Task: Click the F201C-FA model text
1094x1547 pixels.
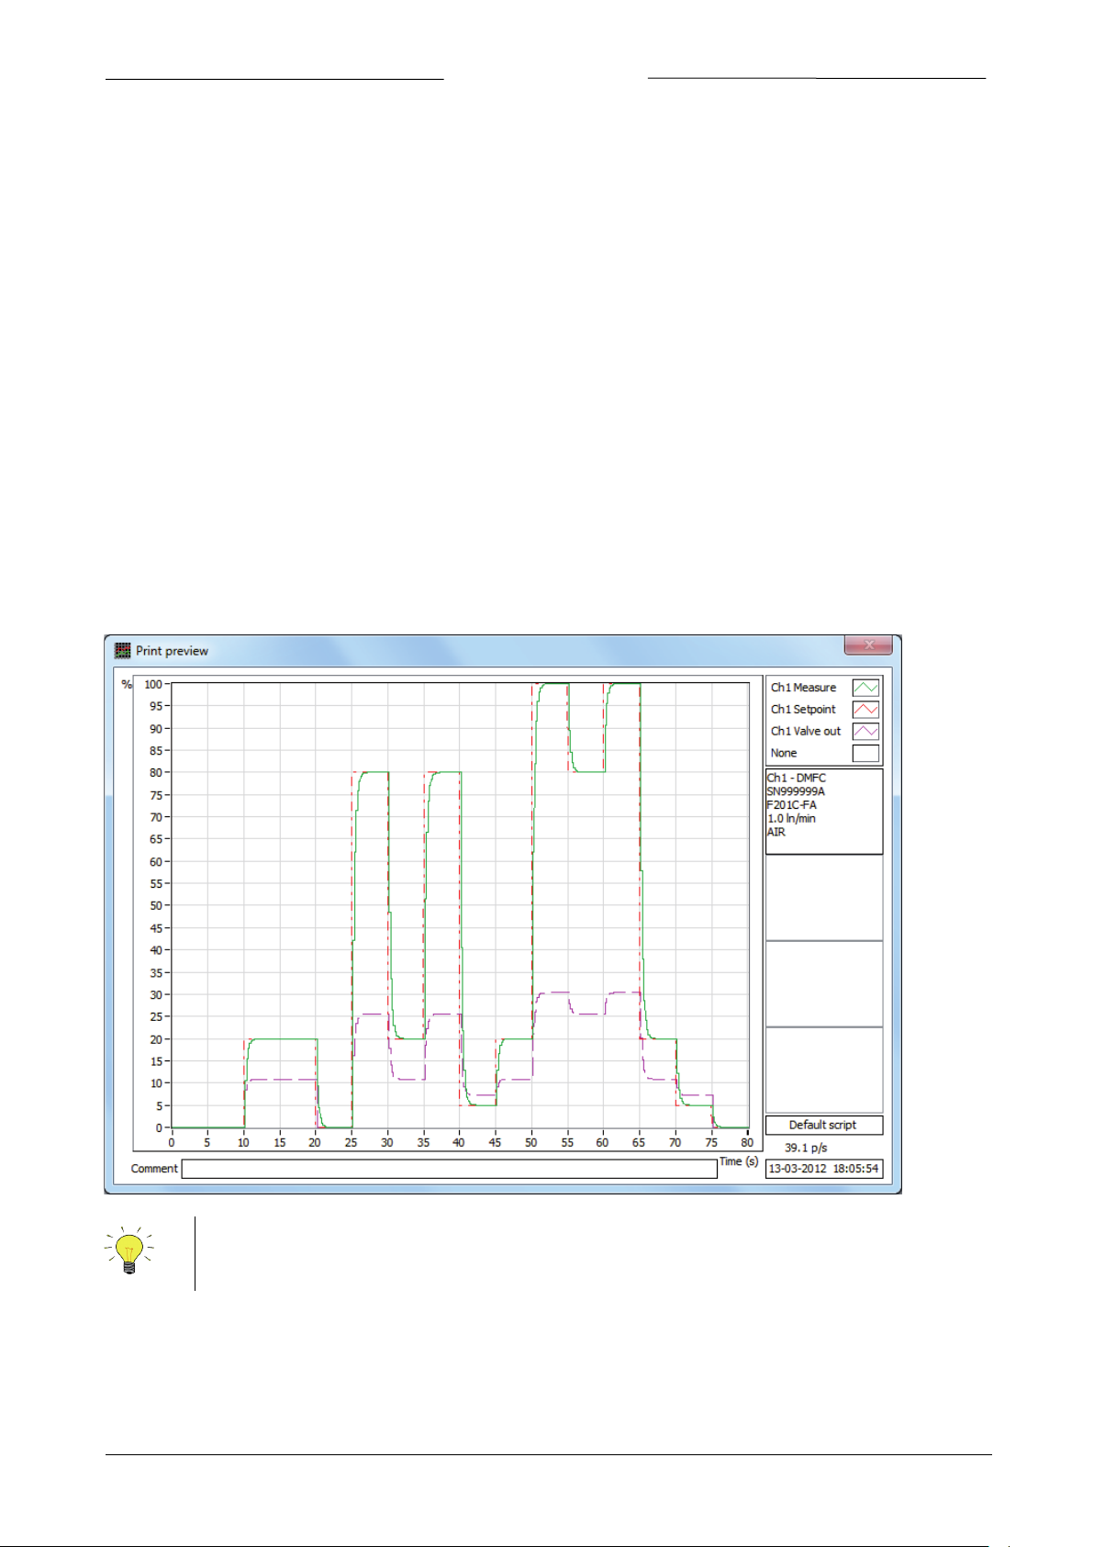Action: [x=792, y=805]
